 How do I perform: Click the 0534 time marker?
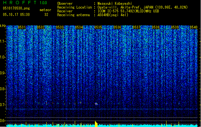[79, 27]
